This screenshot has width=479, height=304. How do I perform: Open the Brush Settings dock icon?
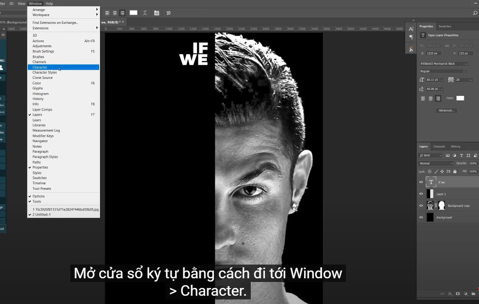(x=411, y=49)
